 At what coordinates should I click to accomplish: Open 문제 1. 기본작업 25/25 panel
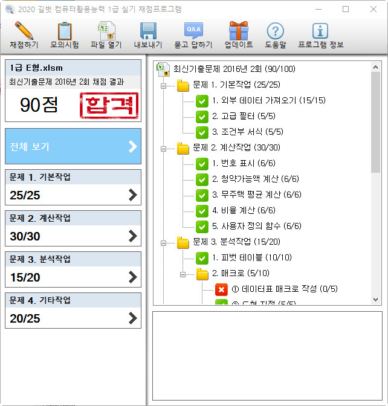tap(73, 187)
